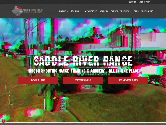Open the Shop Online link
The image size is (166, 125).
click(147, 11)
